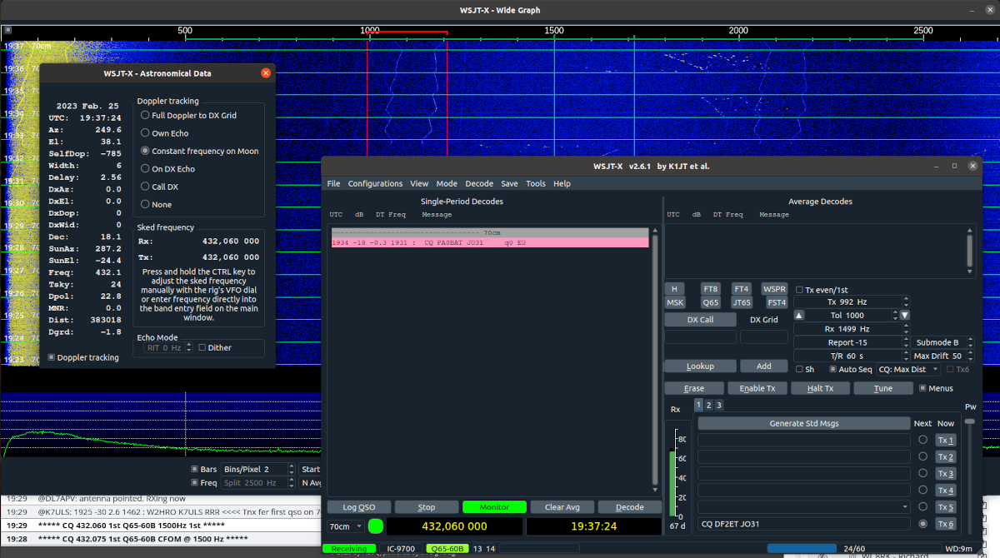Switch to Q65 mode
The image size is (1000, 558).
710,302
